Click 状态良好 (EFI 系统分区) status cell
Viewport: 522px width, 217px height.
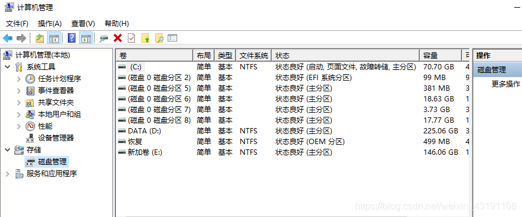(313, 78)
